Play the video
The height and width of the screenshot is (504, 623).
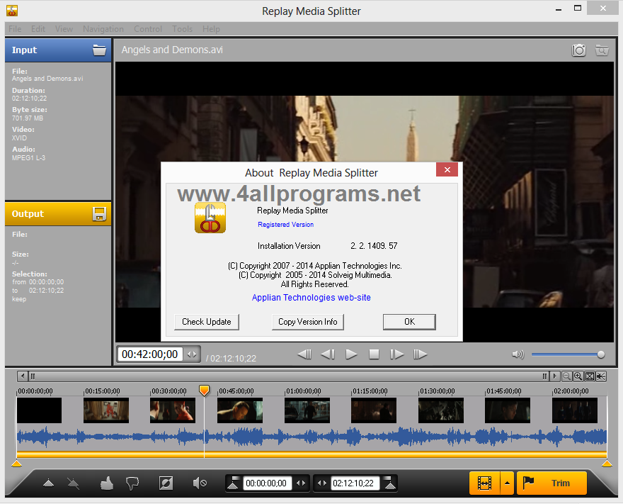pos(351,354)
